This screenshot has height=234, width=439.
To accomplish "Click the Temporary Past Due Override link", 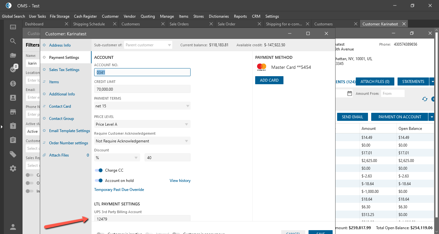I will pyautogui.click(x=119, y=190).
